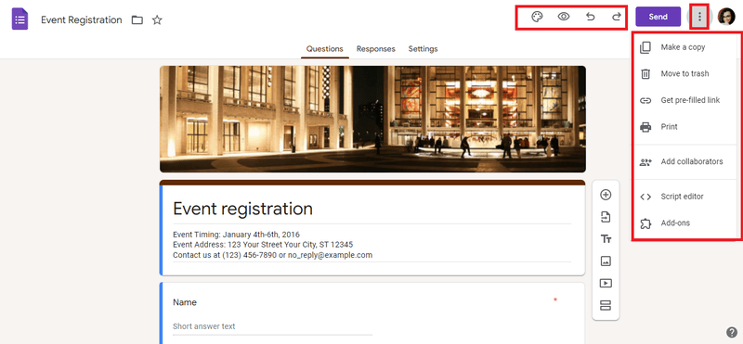Switch to the Responses tab
This screenshot has height=344, width=743.
(376, 49)
